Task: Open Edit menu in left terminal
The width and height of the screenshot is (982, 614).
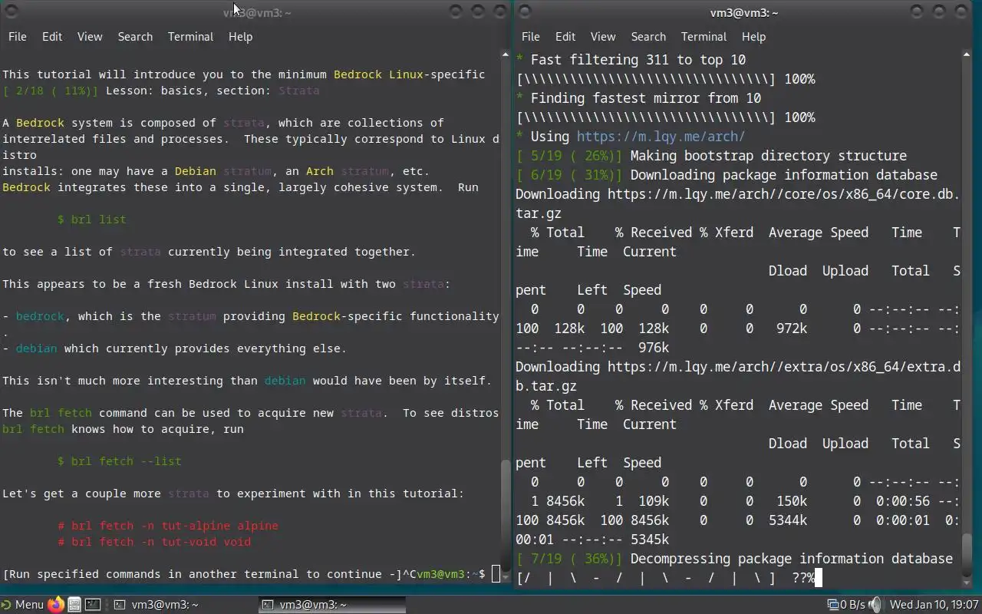Action: point(52,36)
